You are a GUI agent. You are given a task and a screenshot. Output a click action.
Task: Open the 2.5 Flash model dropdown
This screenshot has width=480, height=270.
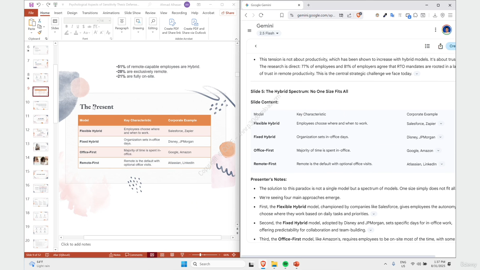coord(269,33)
